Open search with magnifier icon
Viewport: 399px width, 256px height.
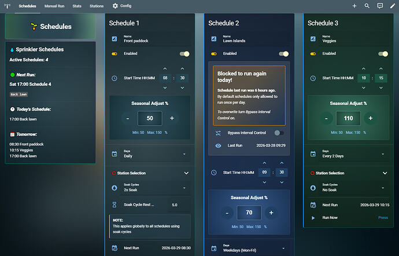[x=367, y=6]
